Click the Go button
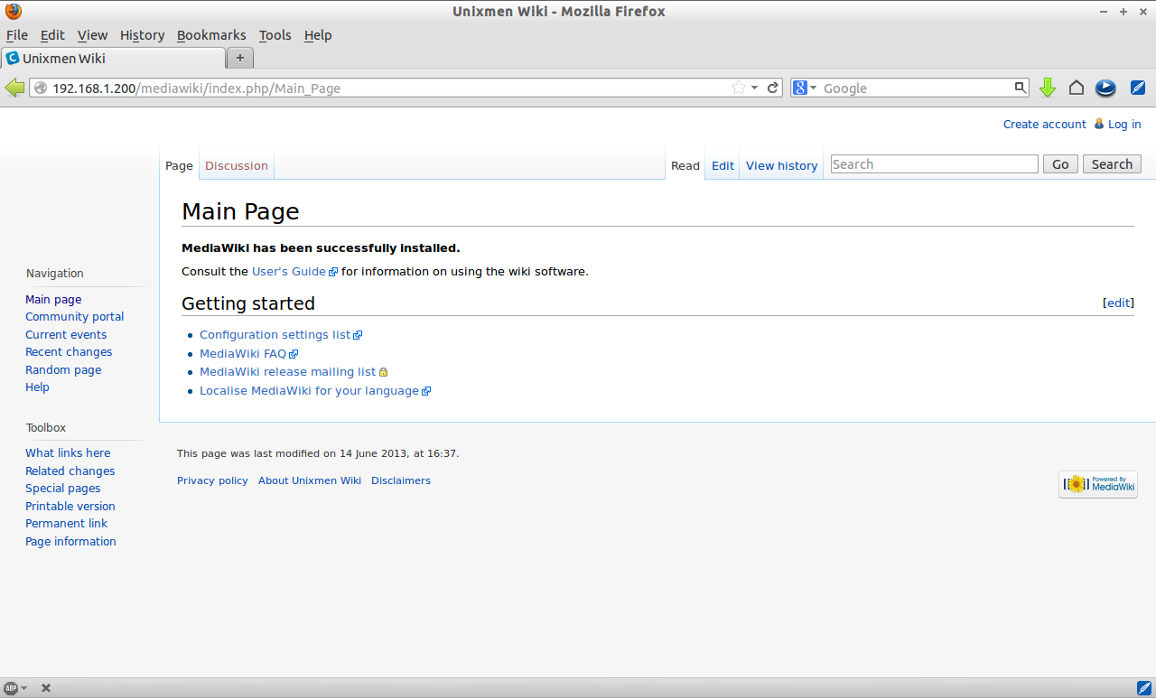Viewport: 1156px width, 699px height. point(1060,164)
